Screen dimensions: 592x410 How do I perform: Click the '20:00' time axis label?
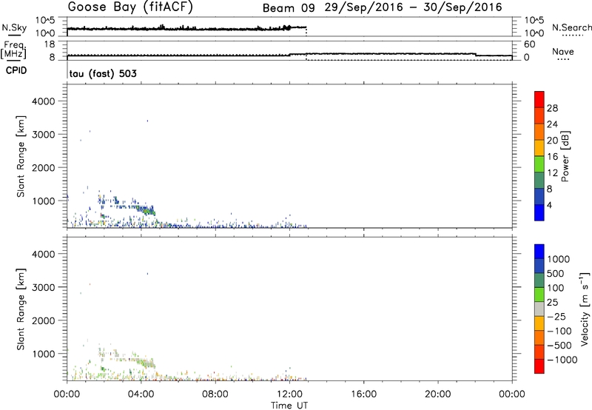pyautogui.click(x=438, y=394)
